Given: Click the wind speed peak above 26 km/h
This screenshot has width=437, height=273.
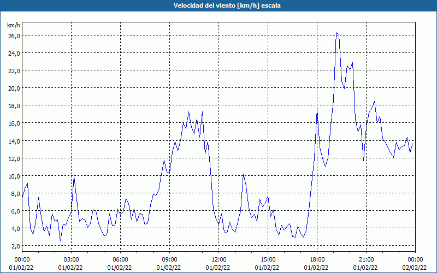Looking at the screenshot, I should [337, 33].
